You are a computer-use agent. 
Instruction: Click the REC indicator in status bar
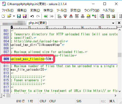[103, 101]
